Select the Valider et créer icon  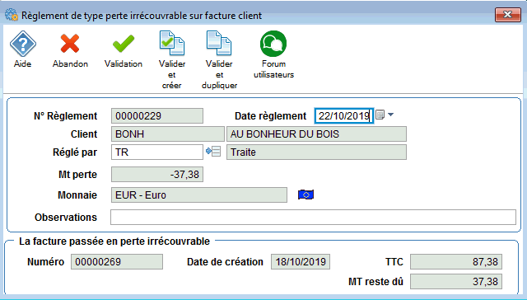172,43
